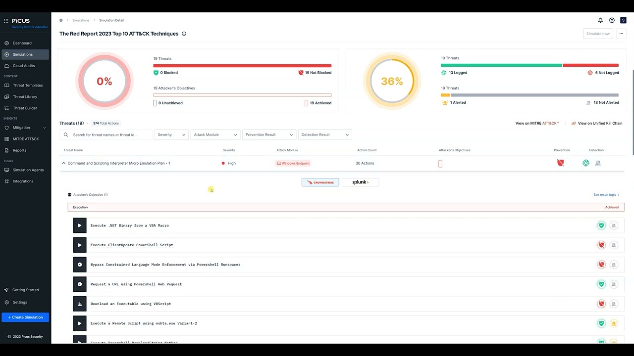Viewport: 634px width, 356px height.
Task: Click the 36% detection score gauge
Action: click(392, 81)
